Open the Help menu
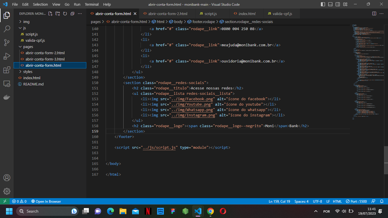Screen dimensions: 388x218 click(x=107, y=4)
